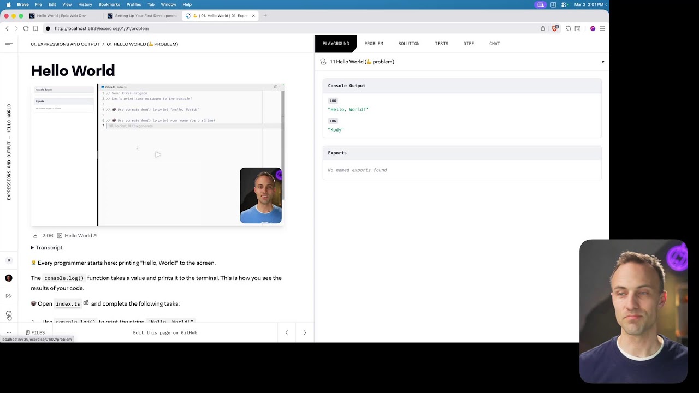Switch to the PROBLEM tab
Viewport: 699px width, 393px height.
[374, 44]
